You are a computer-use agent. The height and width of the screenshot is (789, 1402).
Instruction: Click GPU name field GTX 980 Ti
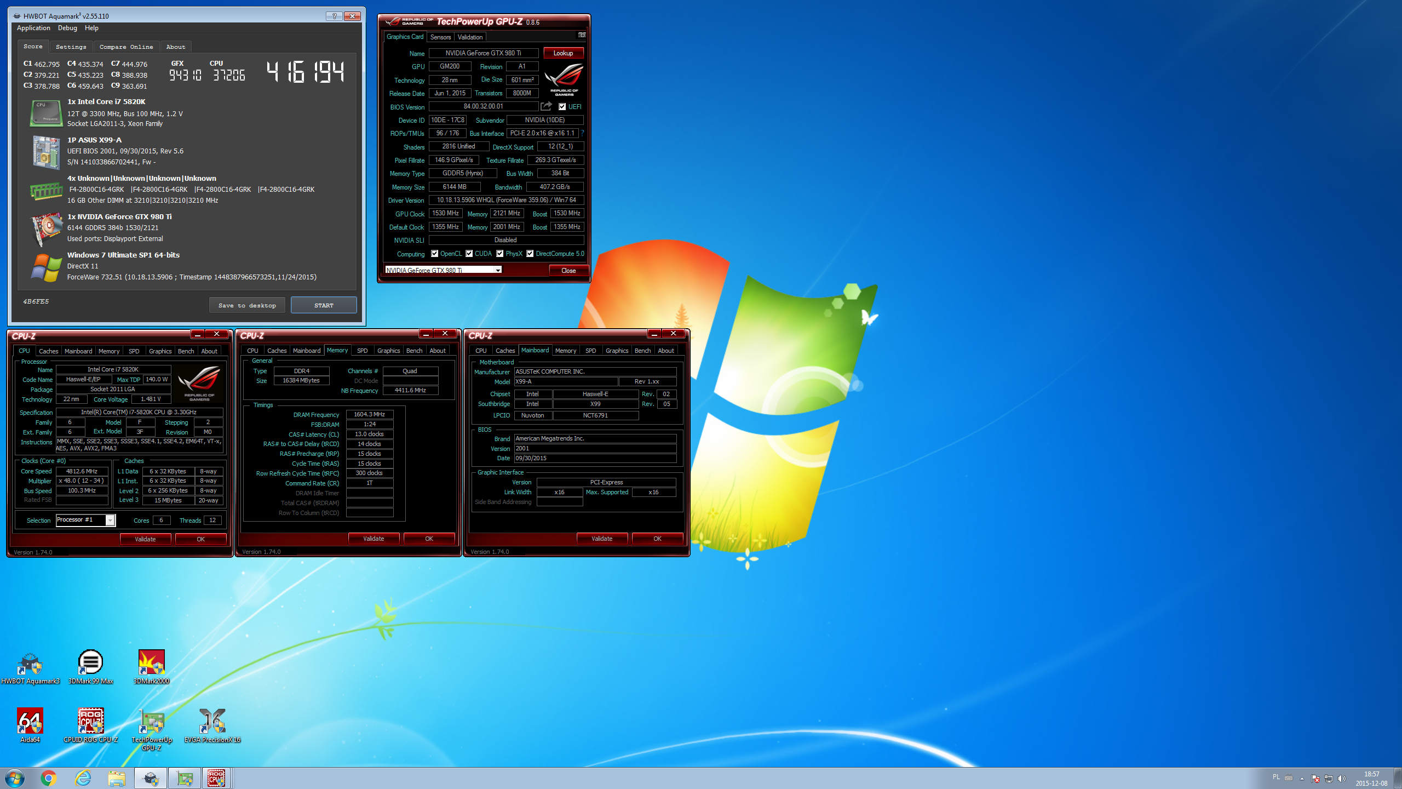coord(483,53)
